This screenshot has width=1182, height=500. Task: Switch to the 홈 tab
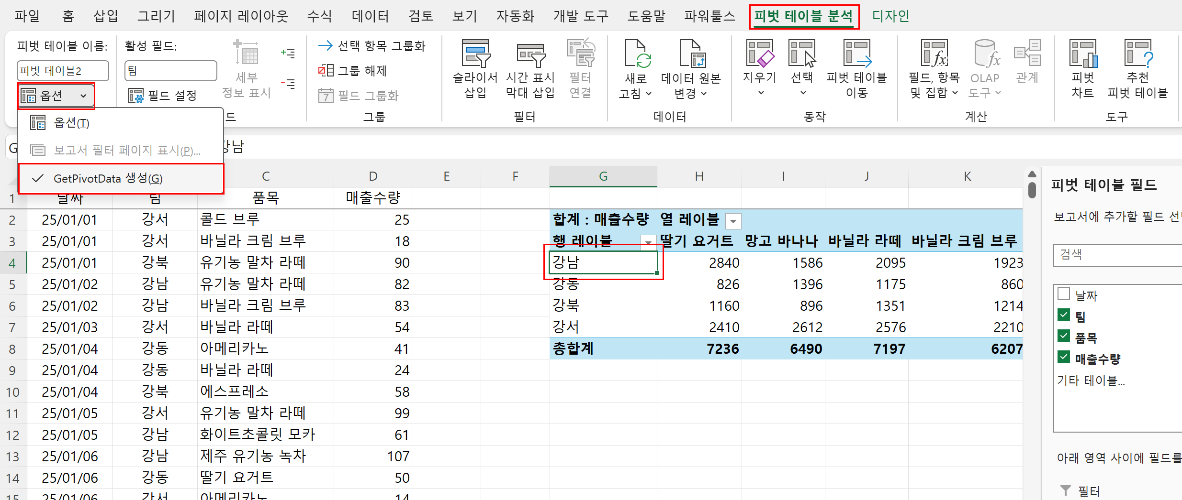(x=68, y=16)
